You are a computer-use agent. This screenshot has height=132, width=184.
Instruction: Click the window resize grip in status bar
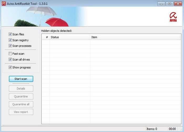tap(181, 129)
